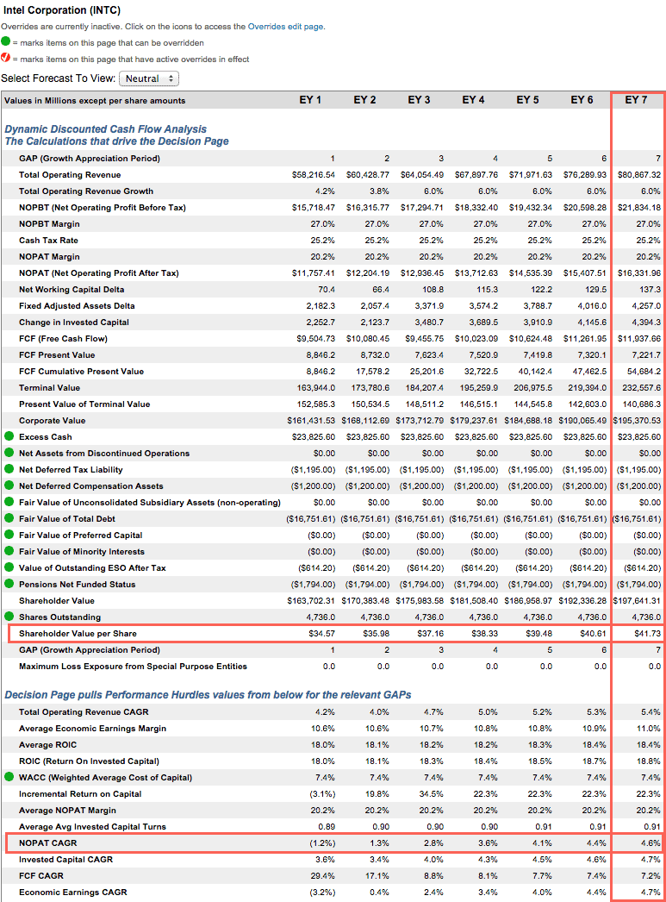Select the EY 4 column header

pyautogui.click(x=473, y=100)
